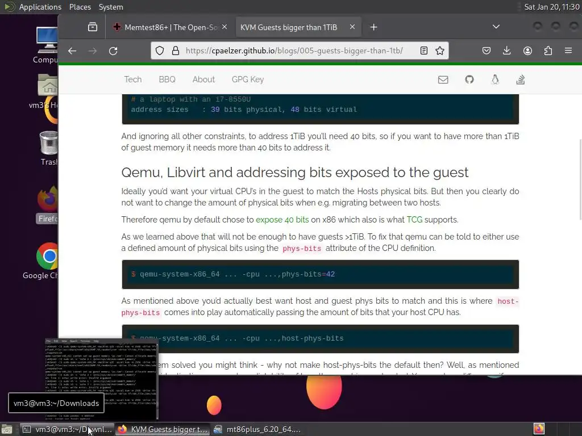This screenshot has height=436, width=582.
Task: Open the Extensions puzzle icon
Action: click(548, 51)
